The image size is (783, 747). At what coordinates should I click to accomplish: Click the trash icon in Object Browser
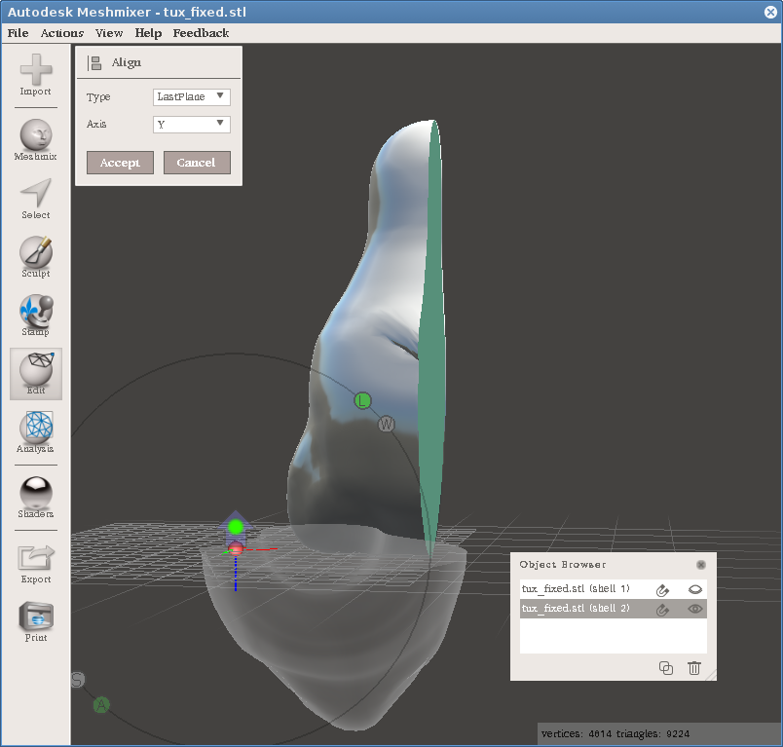(694, 668)
